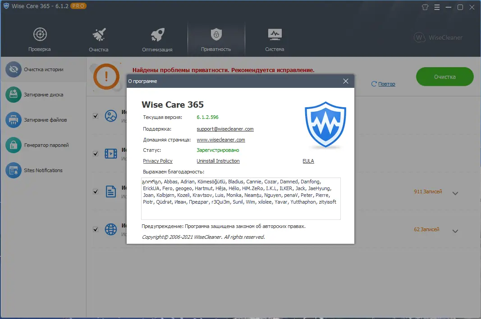Image resolution: width=481 pixels, height=319 pixels.
Task: Toggle the checkbox on the photos history row
Action: [95, 115]
